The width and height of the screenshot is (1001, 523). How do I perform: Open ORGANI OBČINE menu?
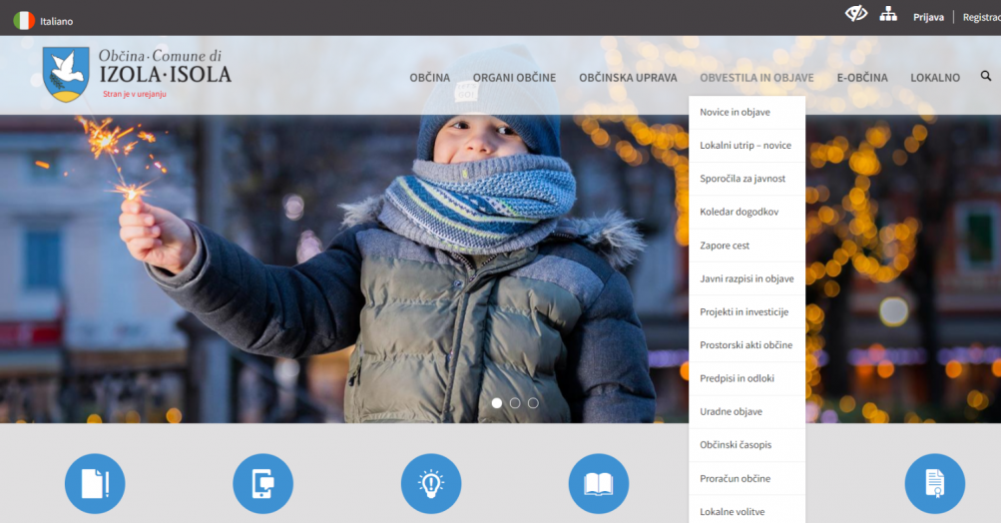(514, 77)
